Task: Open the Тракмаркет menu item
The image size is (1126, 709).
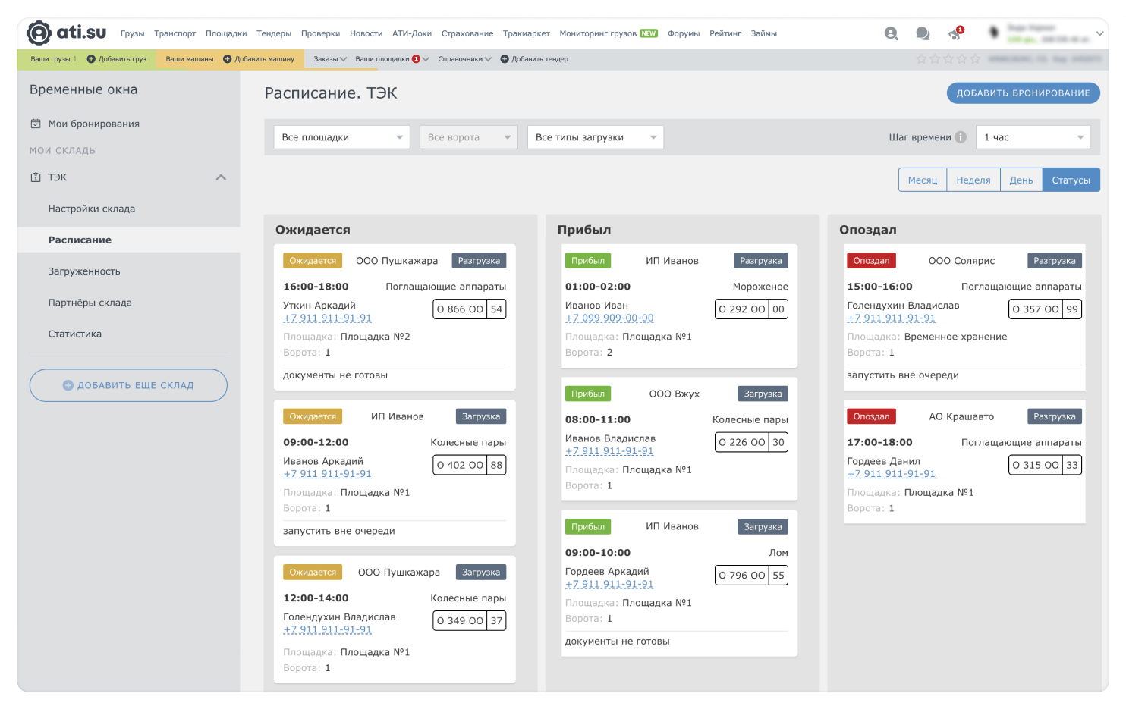Action: click(526, 33)
